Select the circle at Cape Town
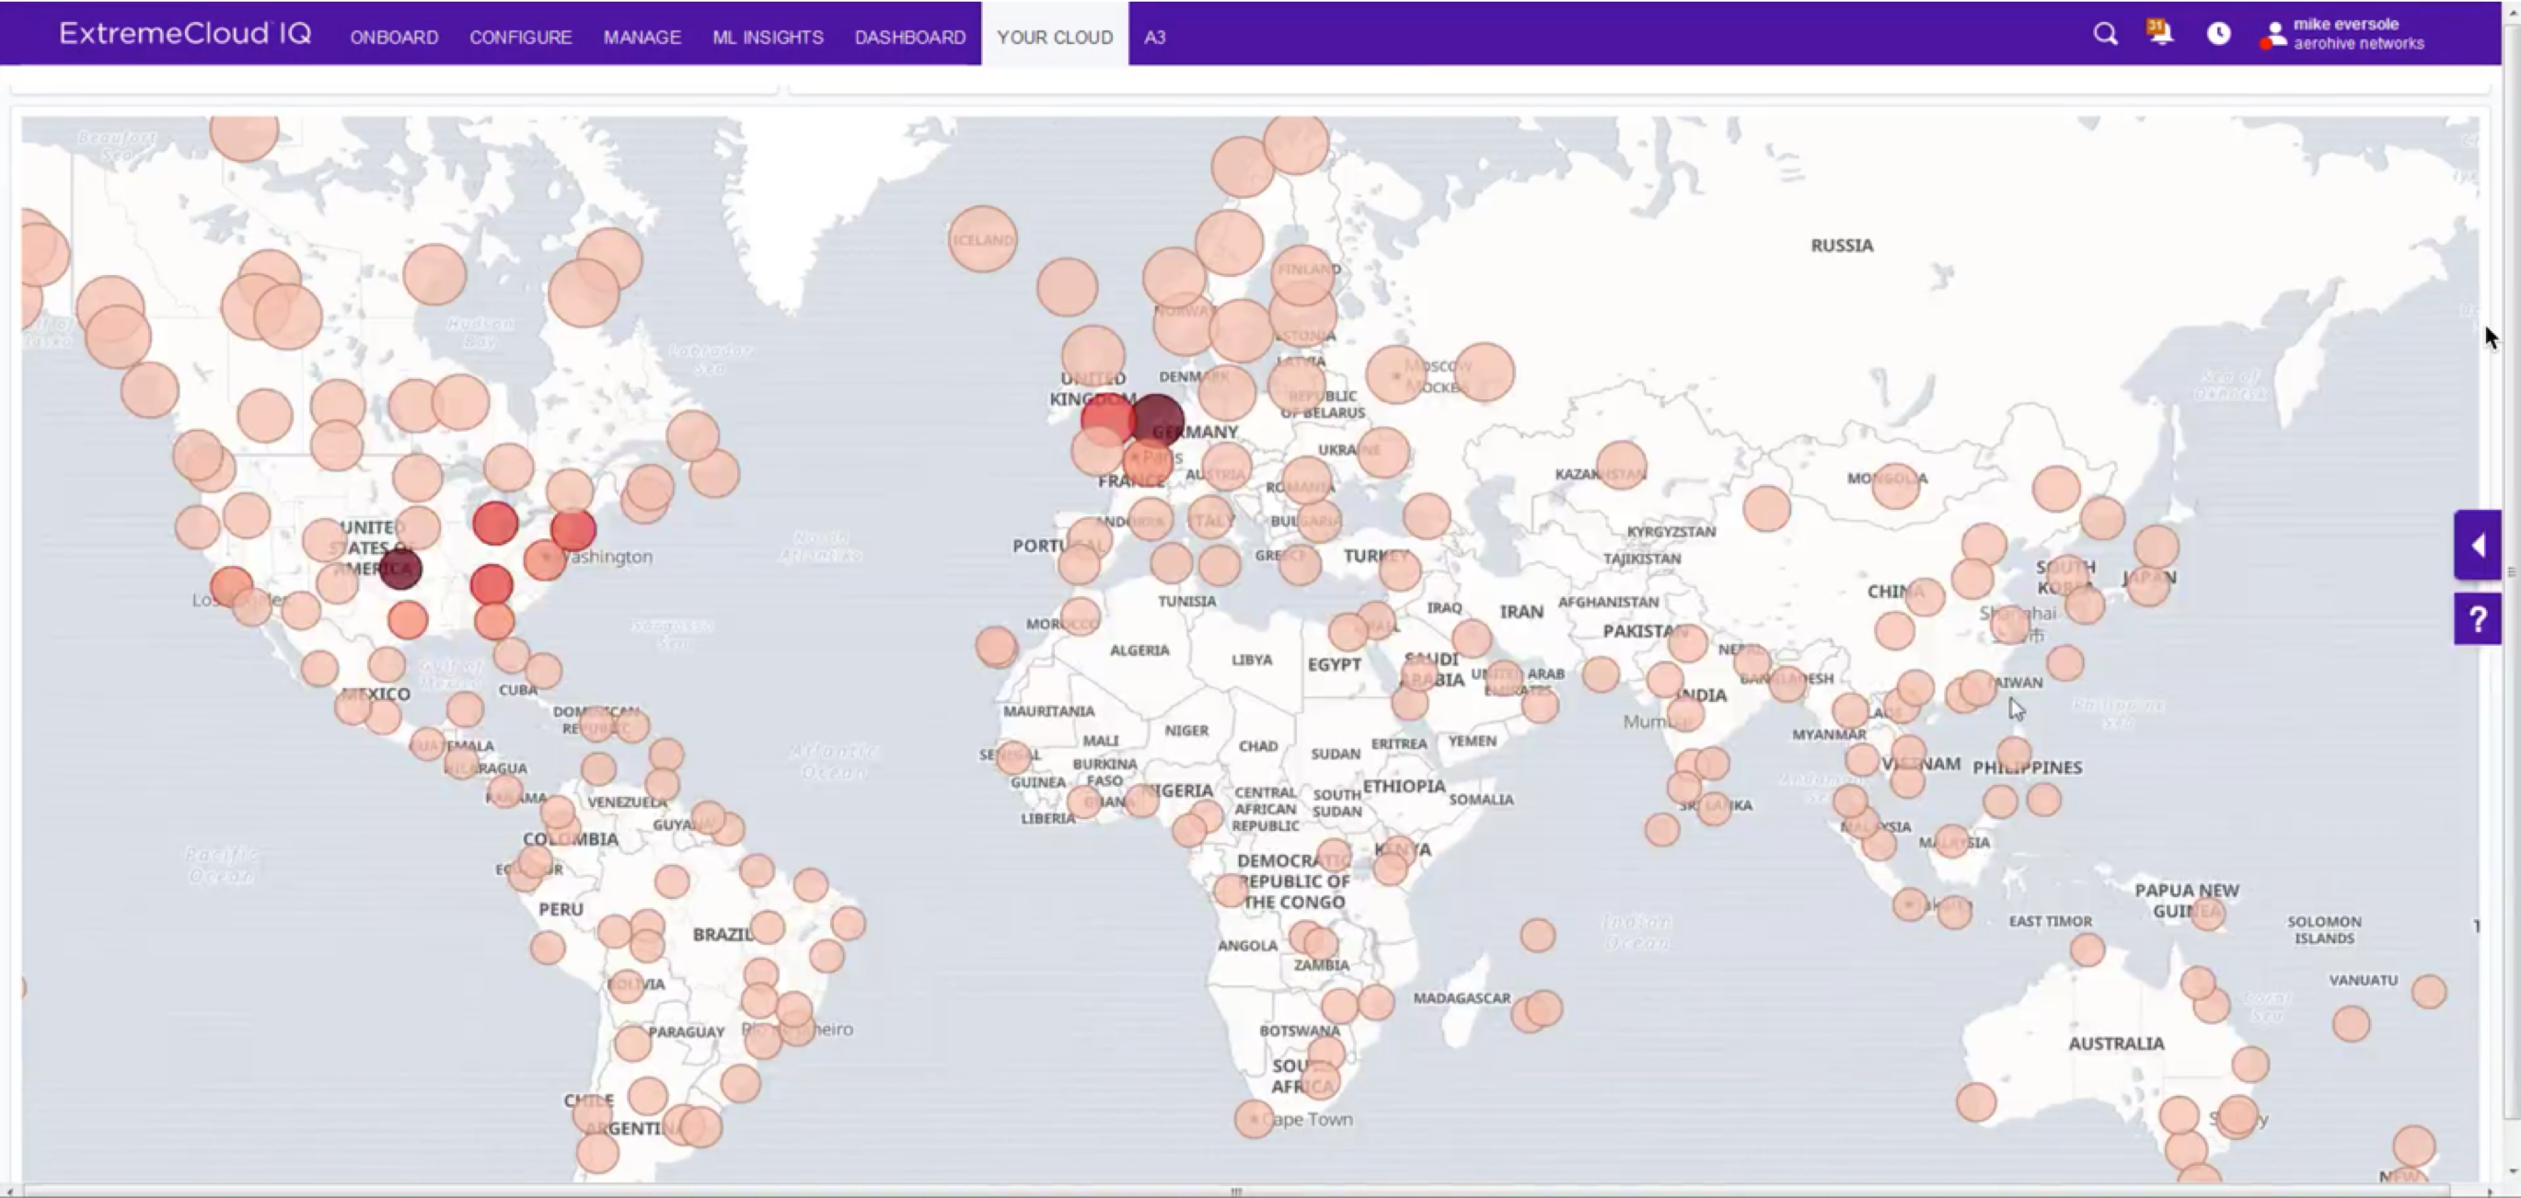Viewport: 2521px width, 1198px height. (x=1255, y=1118)
